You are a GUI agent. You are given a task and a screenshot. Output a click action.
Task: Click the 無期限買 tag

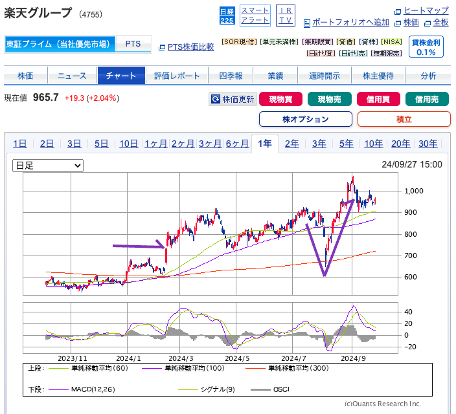tap(318, 42)
